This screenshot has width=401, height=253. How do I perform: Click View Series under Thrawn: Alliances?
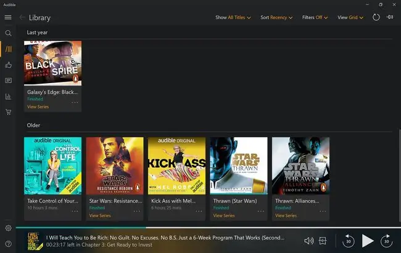coord(286,215)
